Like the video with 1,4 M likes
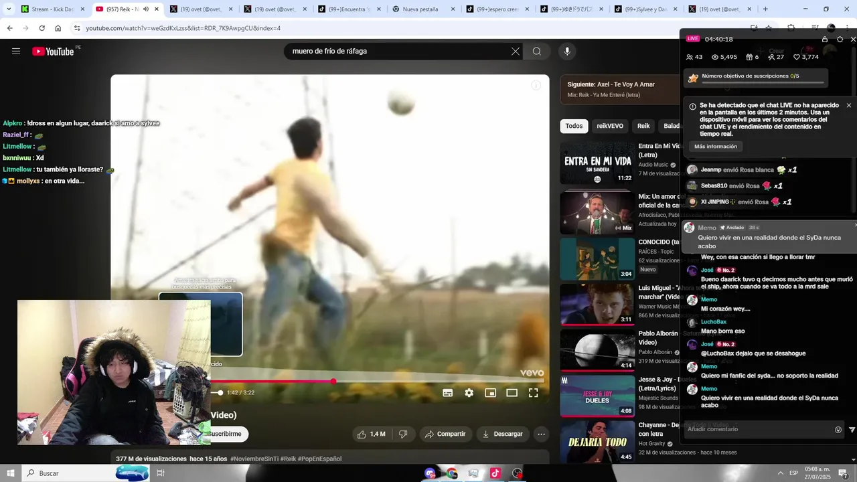 pos(371,434)
